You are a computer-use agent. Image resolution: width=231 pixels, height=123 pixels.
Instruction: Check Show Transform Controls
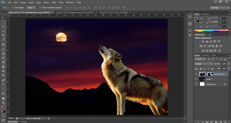[40, 8]
